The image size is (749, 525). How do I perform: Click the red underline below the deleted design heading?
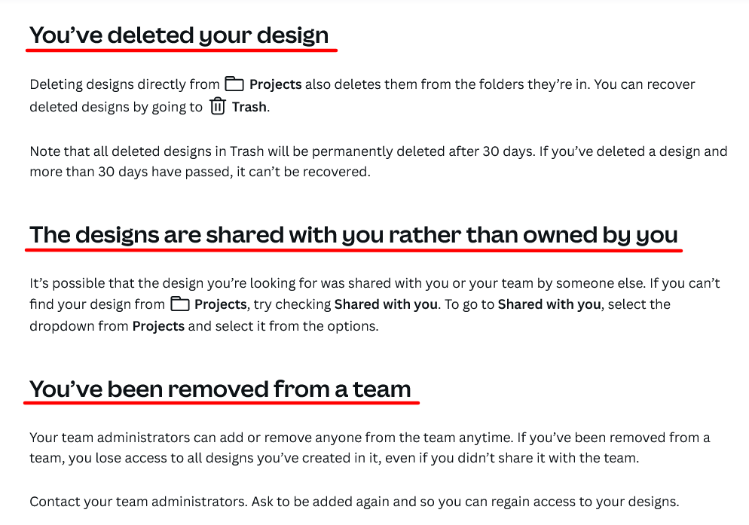point(181,51)
